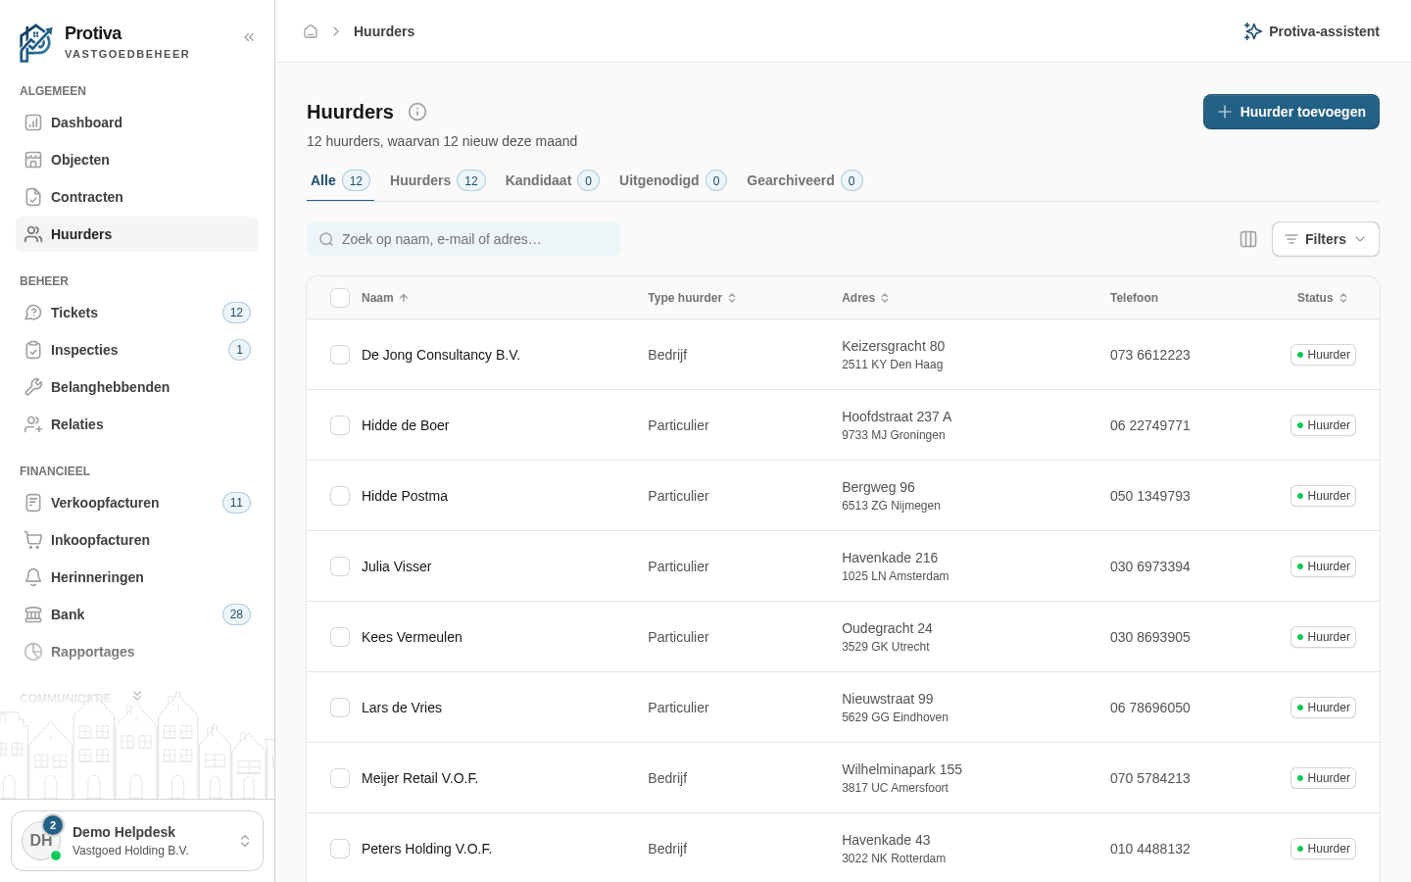Check the Kees Vermeulen row checkbox
The image size is (1411, 882).
click(340, 637)
